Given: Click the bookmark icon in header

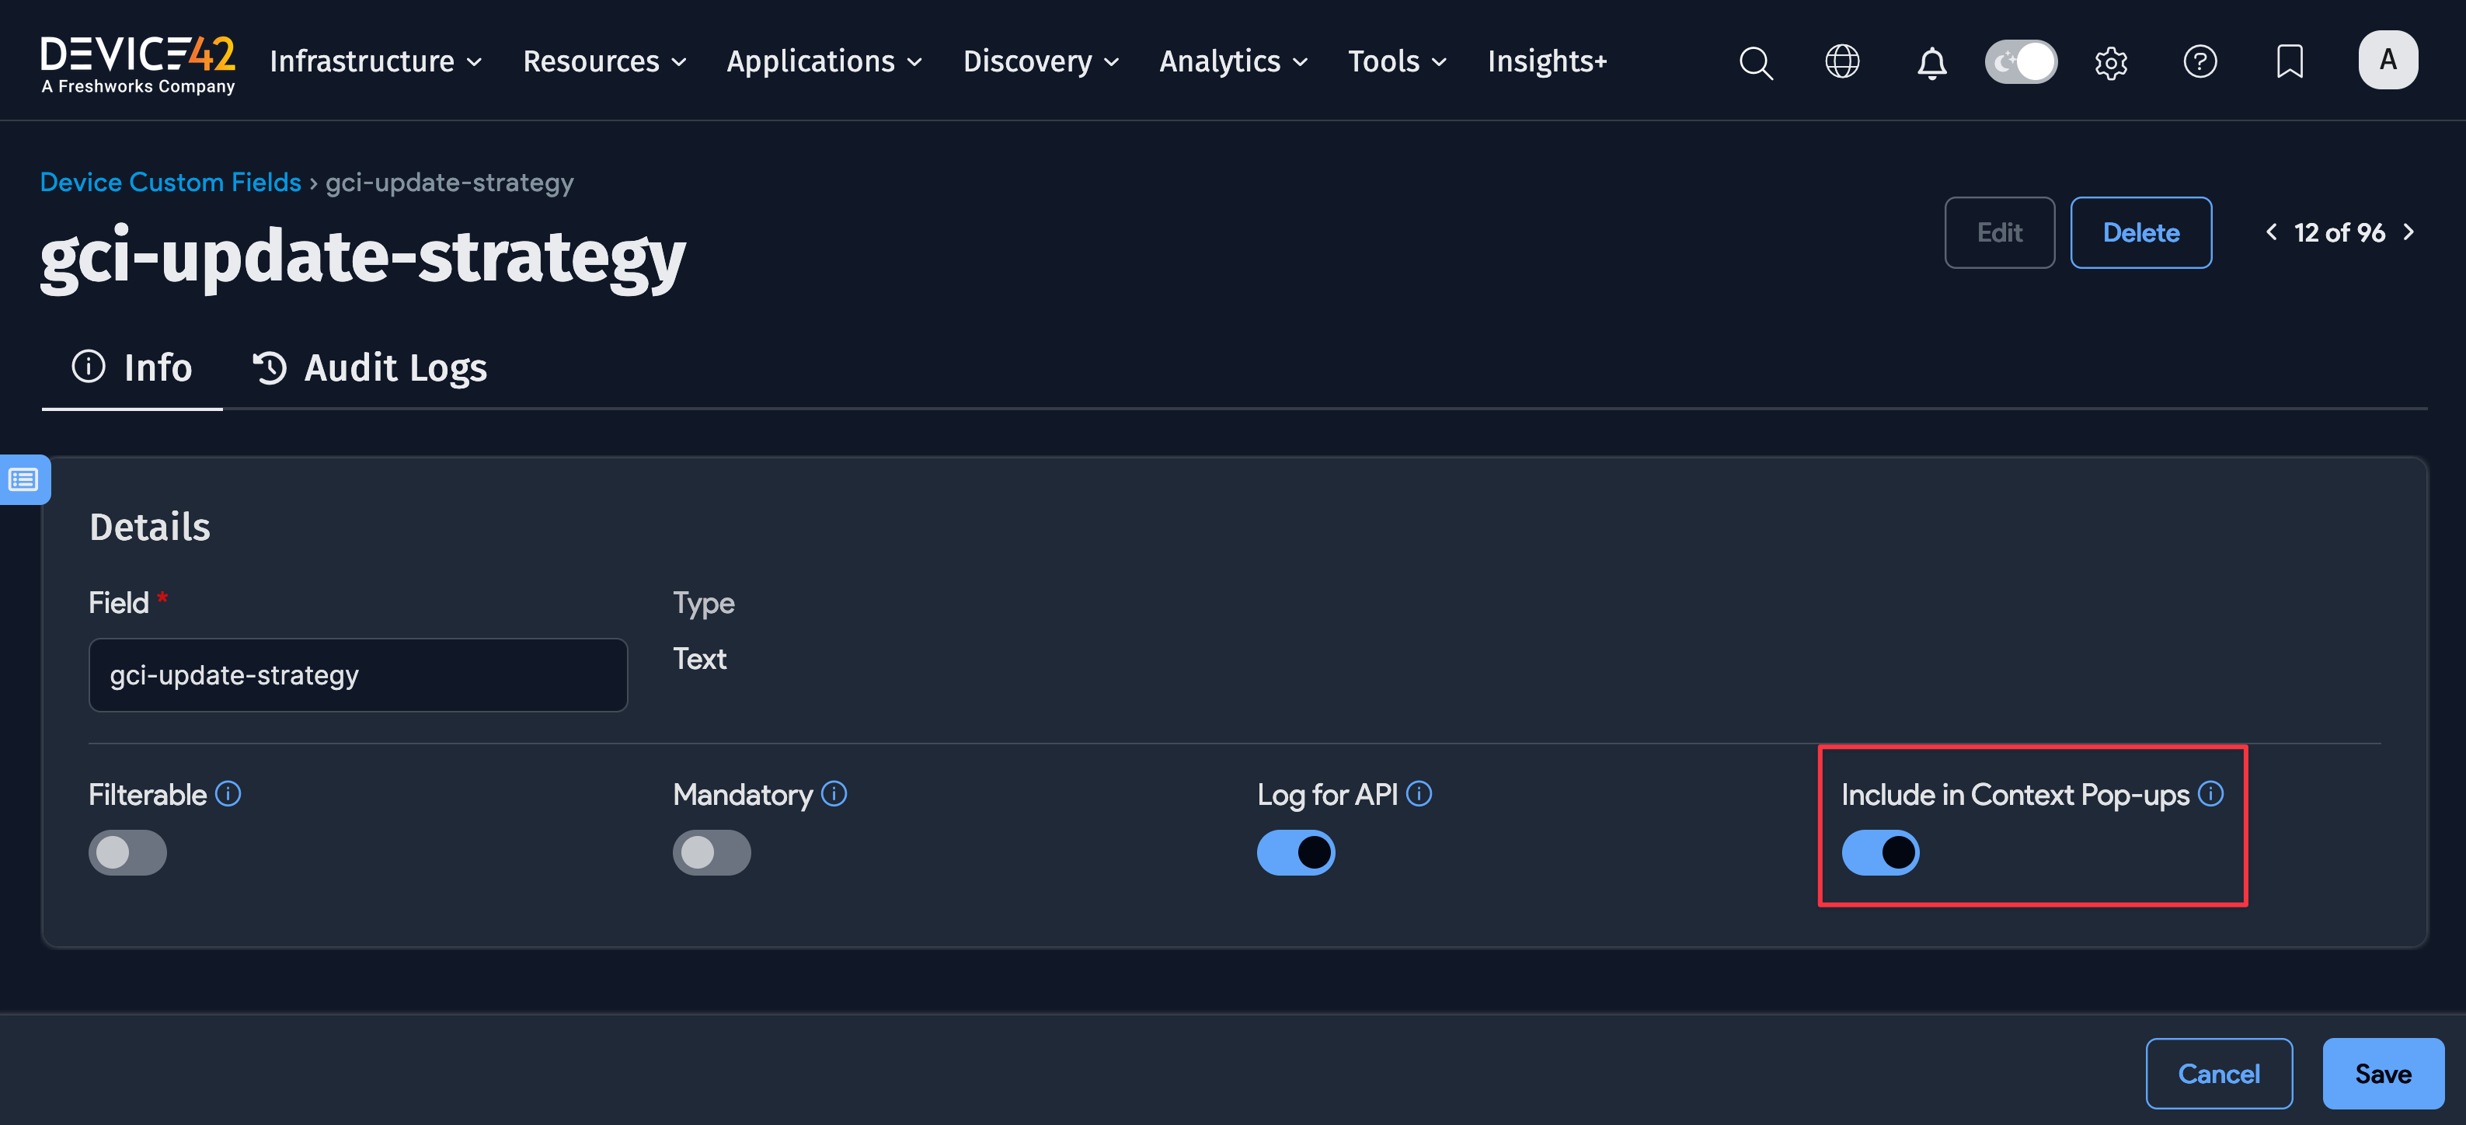Looking at the screenshot, I should [2289, 62].
